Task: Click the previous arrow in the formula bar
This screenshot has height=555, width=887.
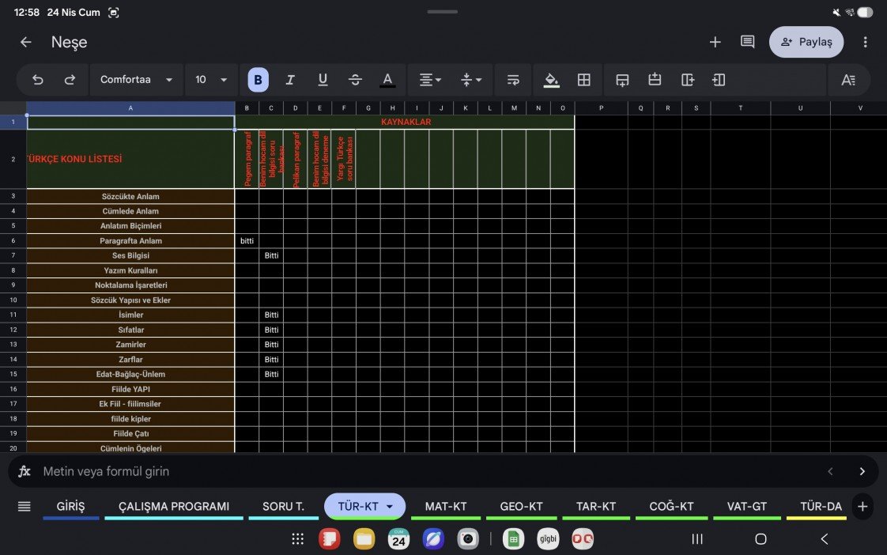Action: pyautogui.click(x=830, y=471)
